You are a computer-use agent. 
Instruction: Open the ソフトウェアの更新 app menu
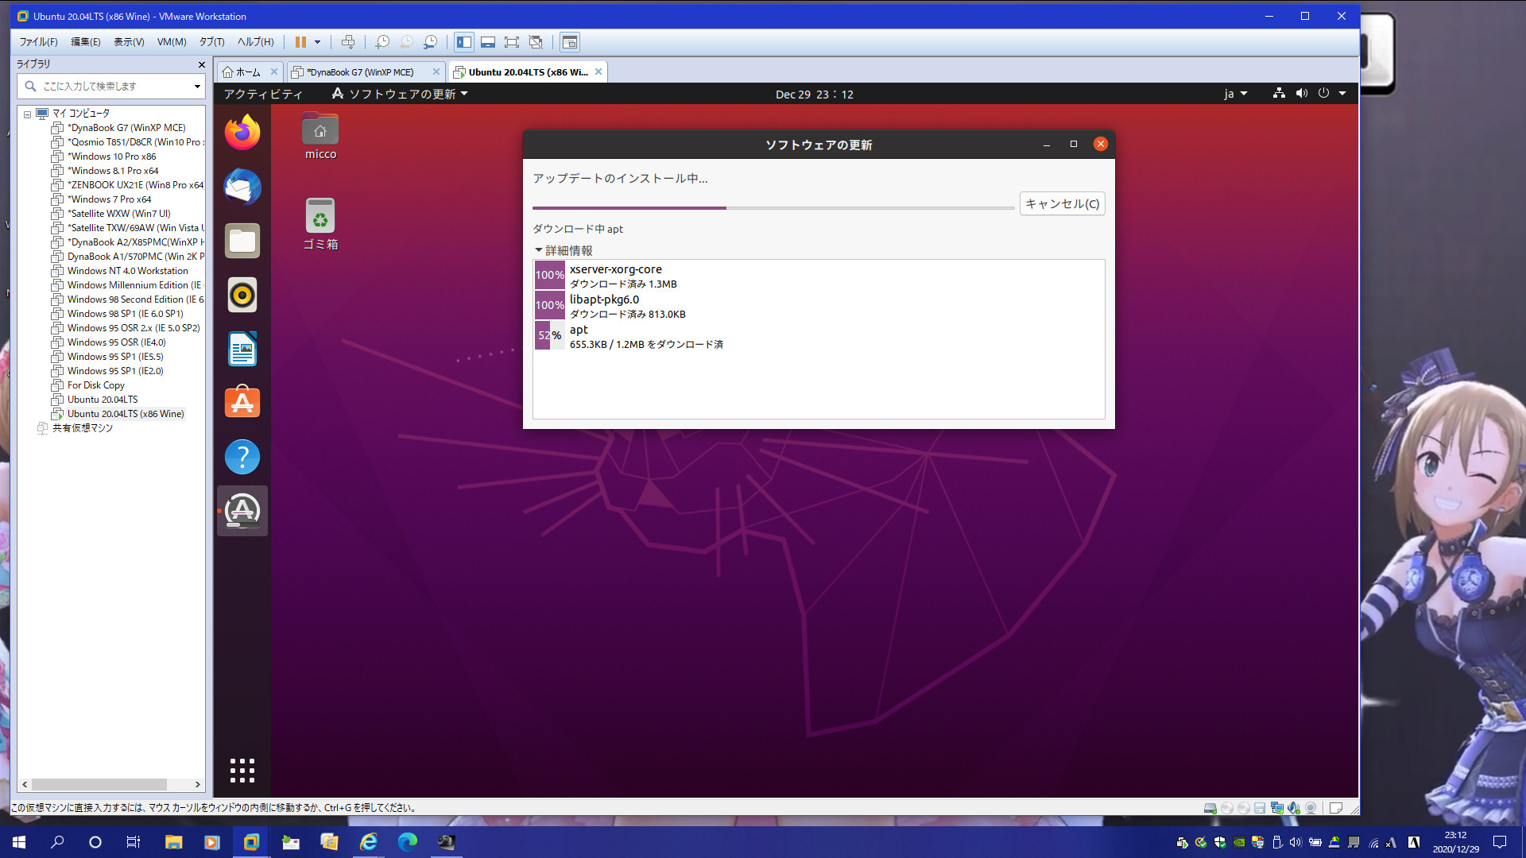tap(400, 94)
